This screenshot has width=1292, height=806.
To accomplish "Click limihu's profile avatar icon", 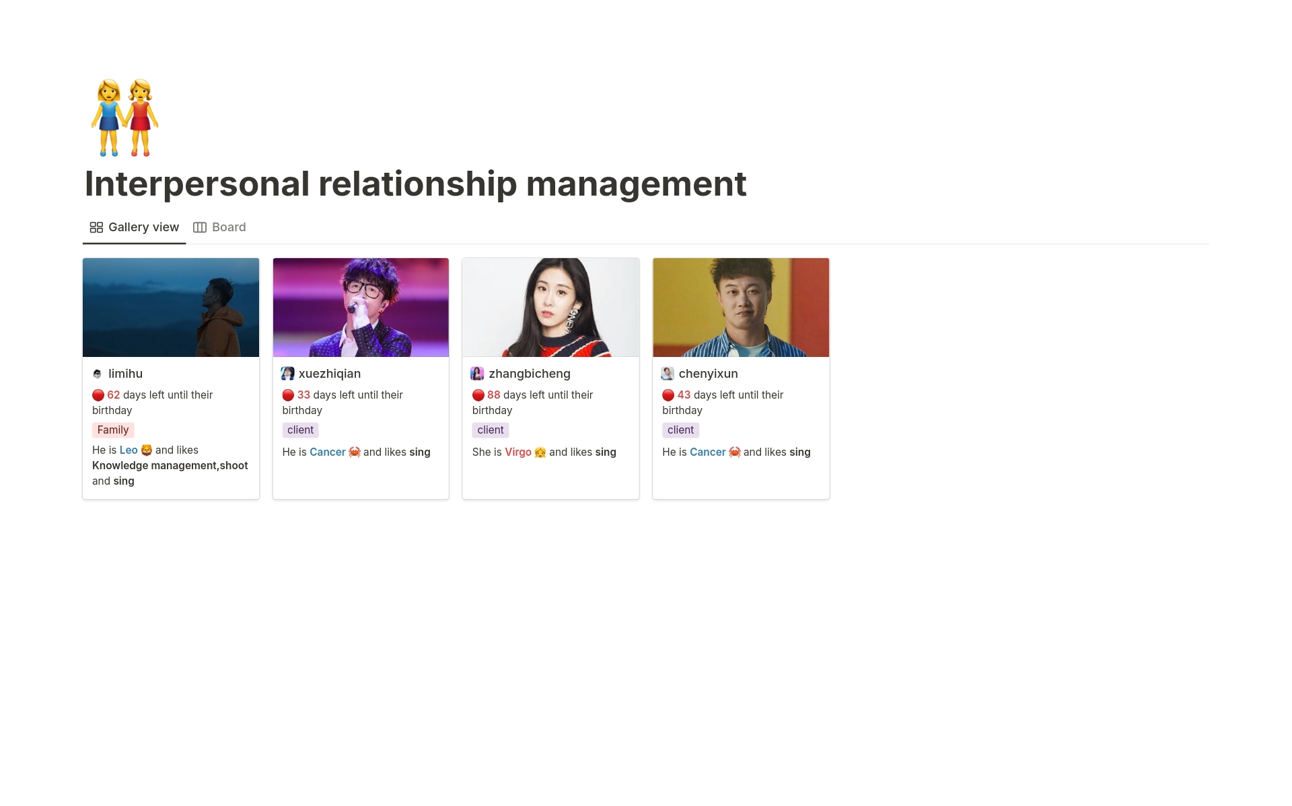I will tap(98, 373).
